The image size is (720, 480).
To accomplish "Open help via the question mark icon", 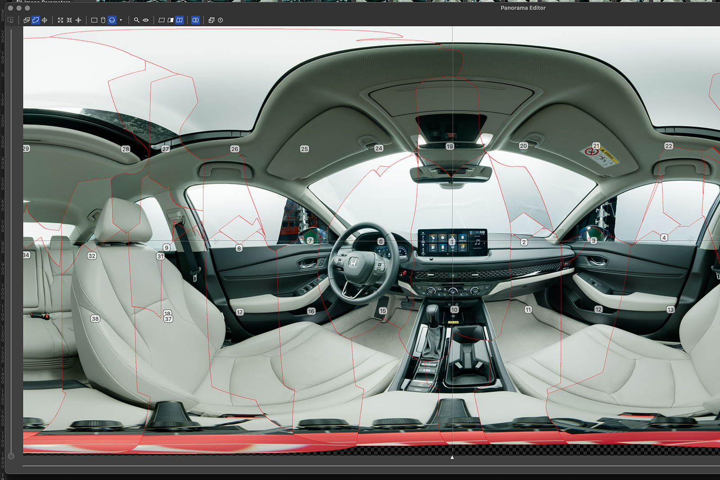I will coord(220,20).
